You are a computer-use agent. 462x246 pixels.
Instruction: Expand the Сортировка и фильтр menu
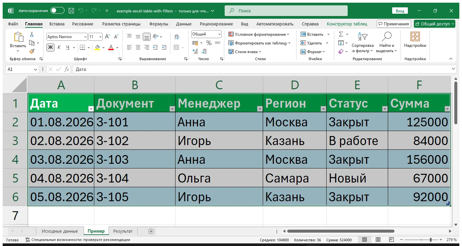pos(363,42)
